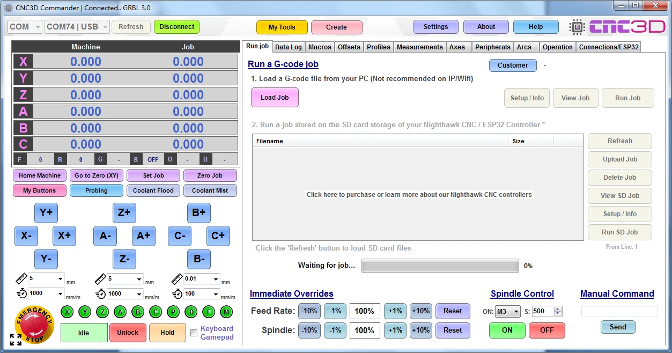The image size is (672, 353).
Task: Click the pink B axis label
Action: [x=23, y=128]
